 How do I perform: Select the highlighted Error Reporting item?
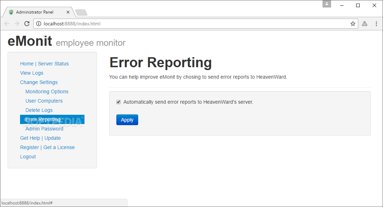pyautogui.click(x=52, y=119)
